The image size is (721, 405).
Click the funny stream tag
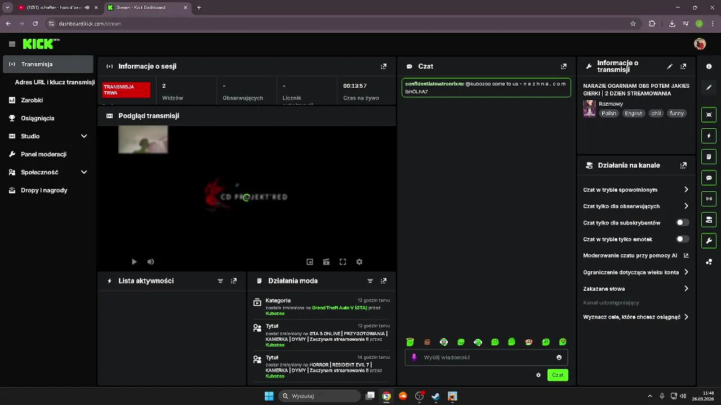677,114
